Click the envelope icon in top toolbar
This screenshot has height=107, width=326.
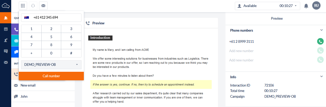click(x=43, y=6)
